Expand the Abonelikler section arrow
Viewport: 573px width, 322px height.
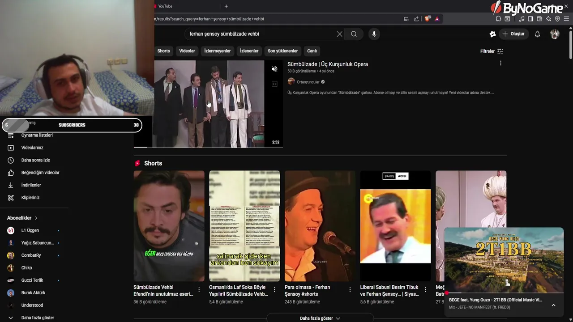36,218
